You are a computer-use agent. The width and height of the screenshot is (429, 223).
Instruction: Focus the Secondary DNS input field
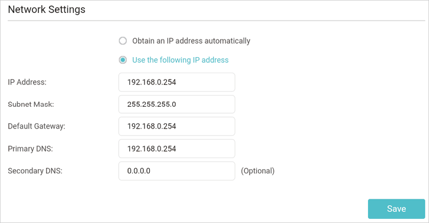pos(177,170)
